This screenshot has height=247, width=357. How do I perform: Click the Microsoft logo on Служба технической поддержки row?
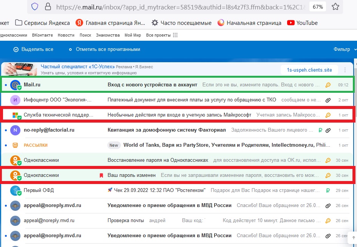[15, 115]
